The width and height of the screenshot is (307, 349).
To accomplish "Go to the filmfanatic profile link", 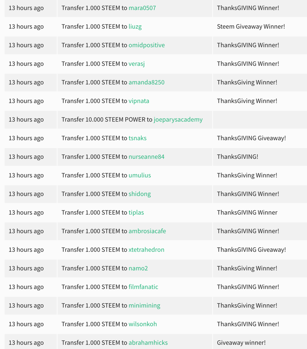I will 143,287.
